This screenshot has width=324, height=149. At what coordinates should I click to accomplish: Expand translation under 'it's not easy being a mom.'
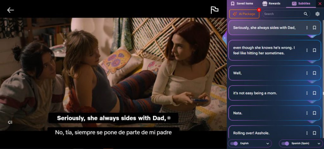[x=312, y=102]
